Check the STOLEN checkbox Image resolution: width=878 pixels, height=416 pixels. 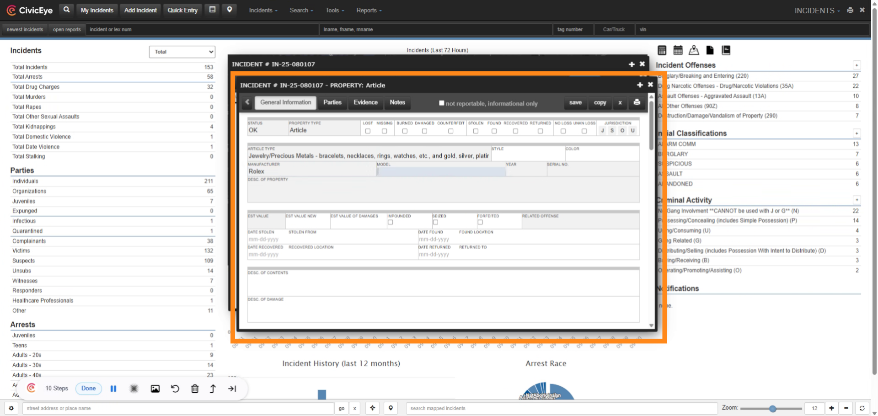(476, 131)
